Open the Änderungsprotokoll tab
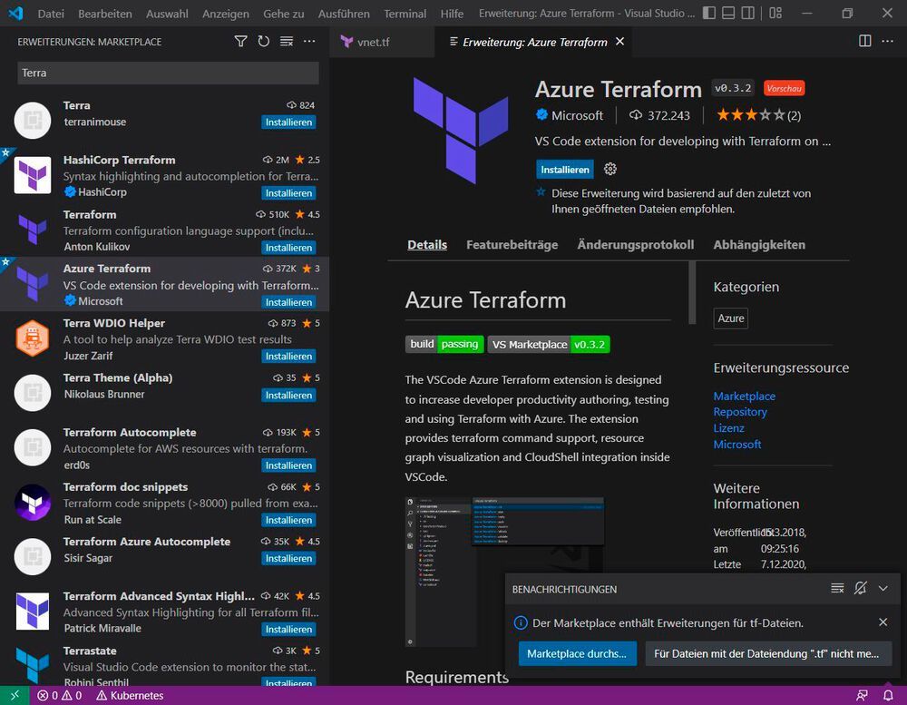The width and height of the screenshot is (907, 705). (635, 245)
